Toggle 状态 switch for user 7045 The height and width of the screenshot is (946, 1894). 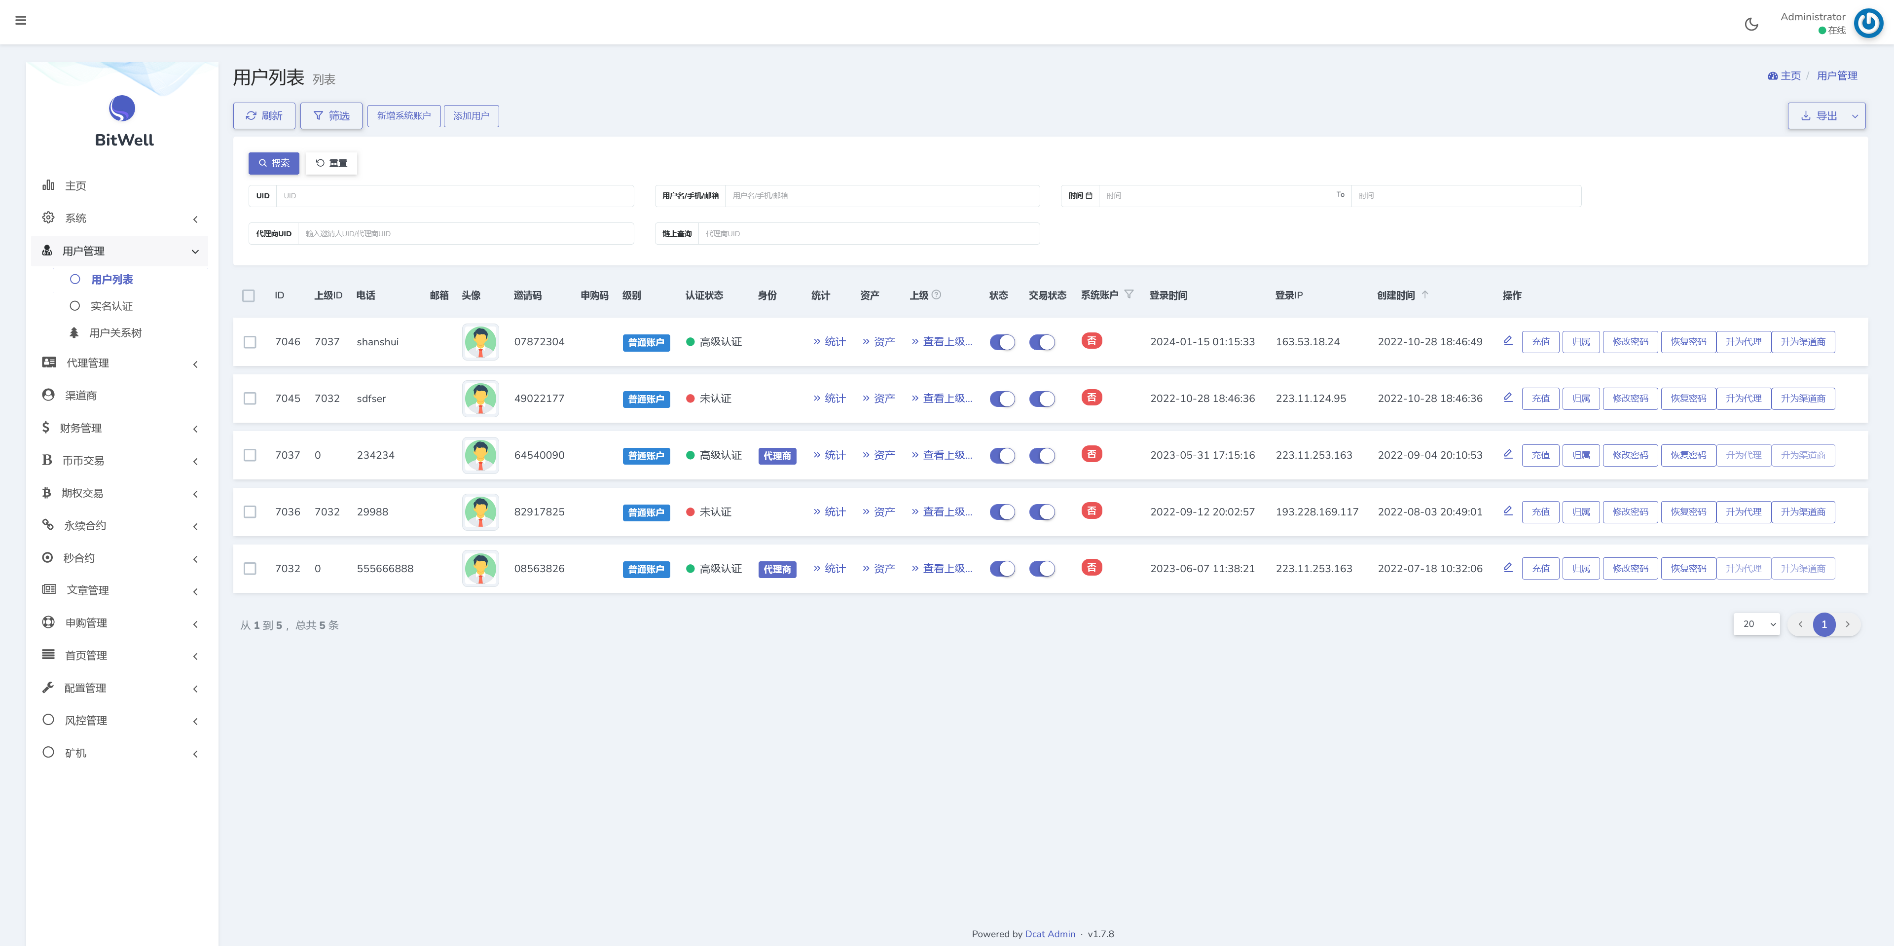(1001, 399)
